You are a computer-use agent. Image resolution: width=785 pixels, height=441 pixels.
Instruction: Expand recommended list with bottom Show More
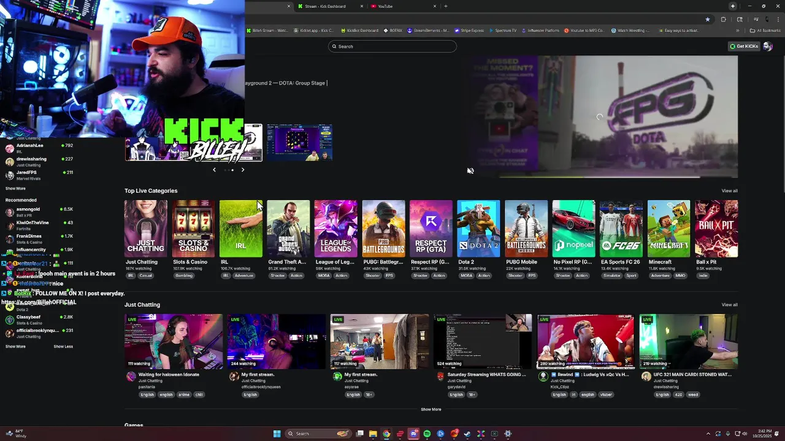click(x=15, y=347)
